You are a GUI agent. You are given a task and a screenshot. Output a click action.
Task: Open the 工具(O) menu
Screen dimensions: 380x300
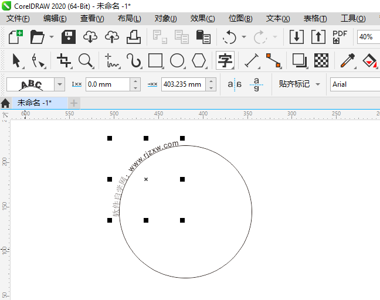(353, 19)
